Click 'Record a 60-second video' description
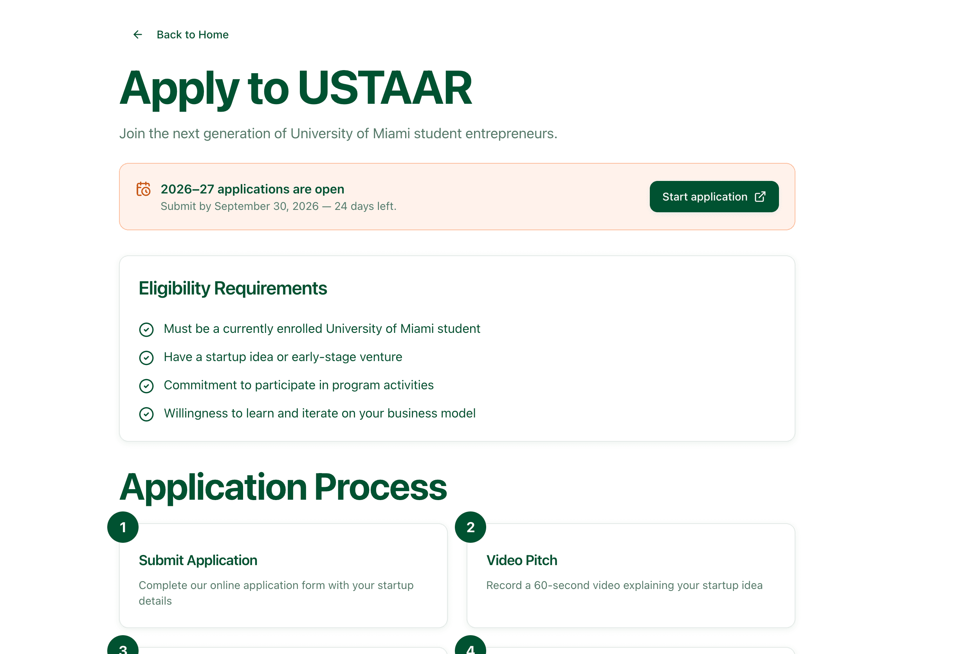The image size is (970, 654). point(624,585)
